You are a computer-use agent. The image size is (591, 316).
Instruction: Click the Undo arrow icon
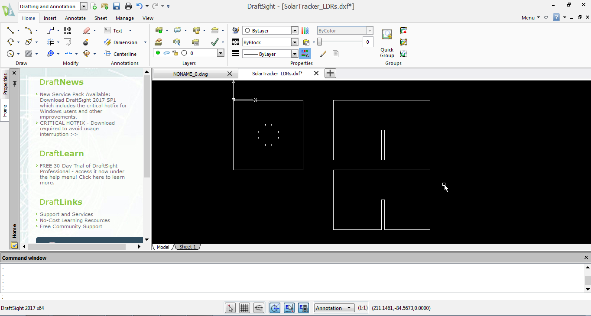coord(139,6)
